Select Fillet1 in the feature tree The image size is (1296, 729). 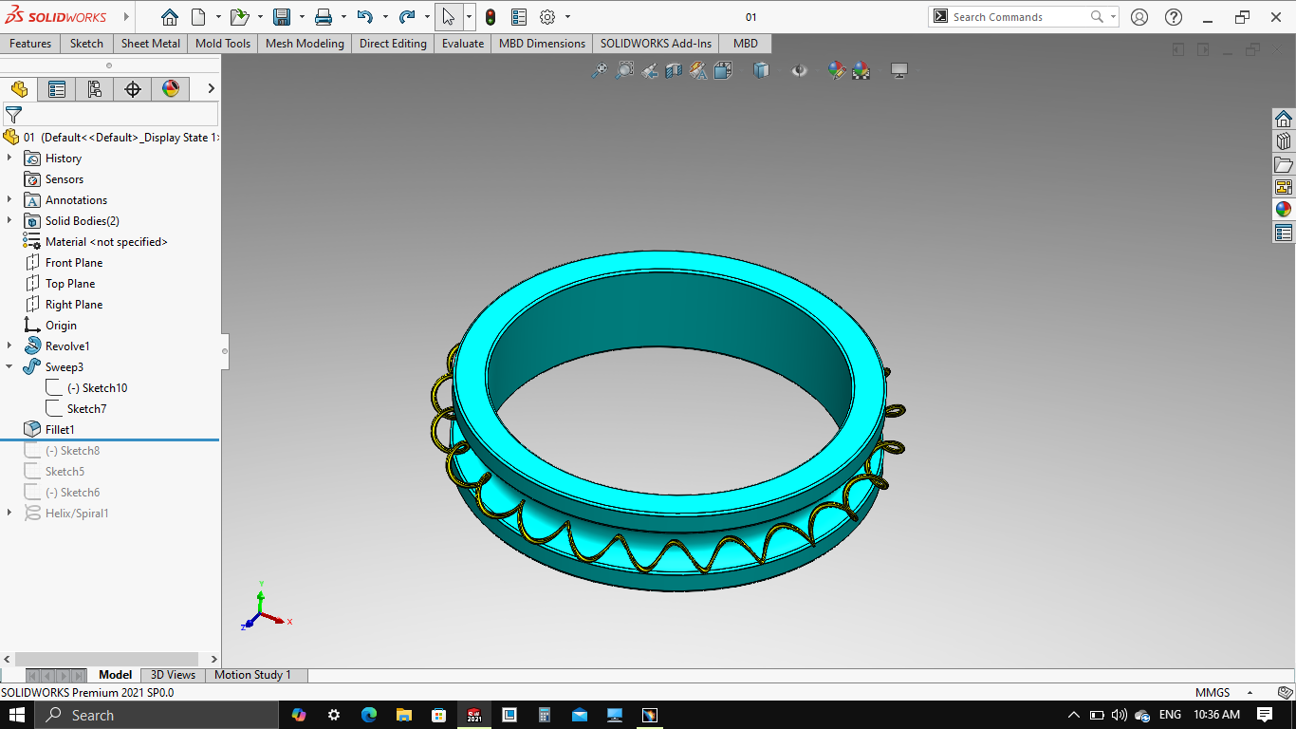coord(60,430)
